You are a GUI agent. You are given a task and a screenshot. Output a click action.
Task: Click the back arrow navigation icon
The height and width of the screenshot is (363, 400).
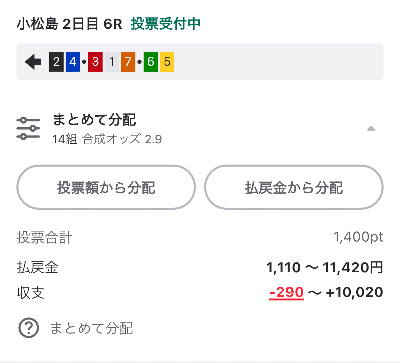pos(32,62)
